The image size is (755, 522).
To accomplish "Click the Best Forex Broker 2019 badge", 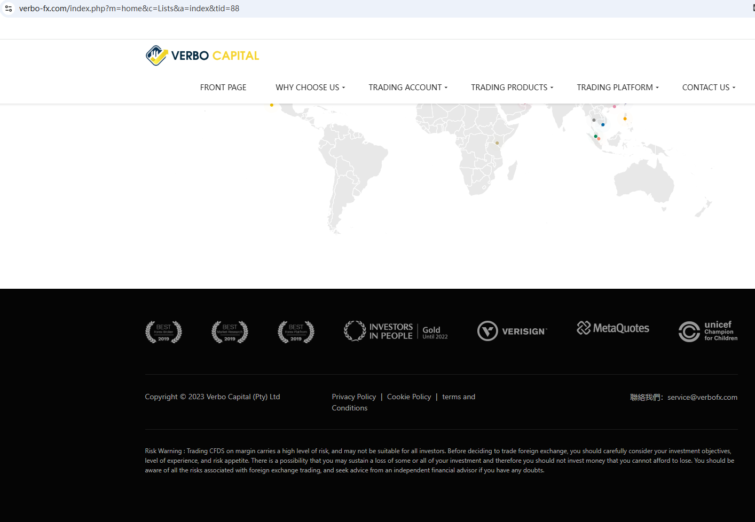I will [163, 332].
